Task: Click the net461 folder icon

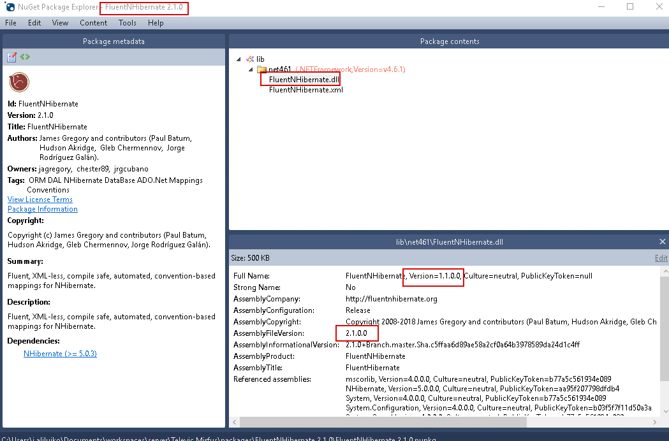Action: pos(261,69)
